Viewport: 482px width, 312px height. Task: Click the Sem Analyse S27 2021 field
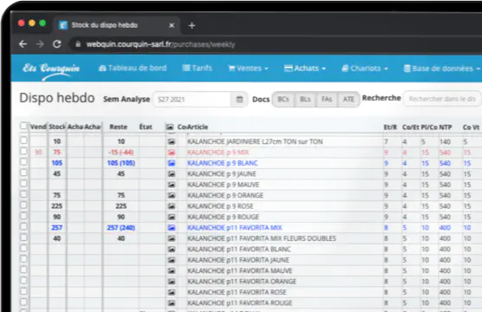(x=192, y=100)
